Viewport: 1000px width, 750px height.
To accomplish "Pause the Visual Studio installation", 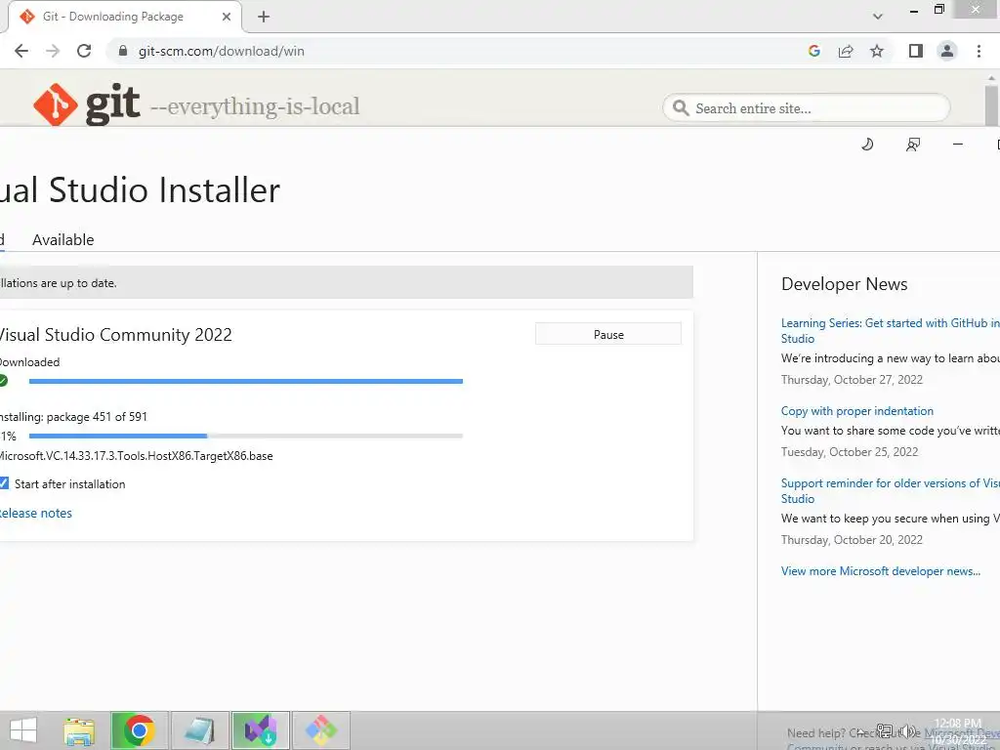I will pos(607,334).
